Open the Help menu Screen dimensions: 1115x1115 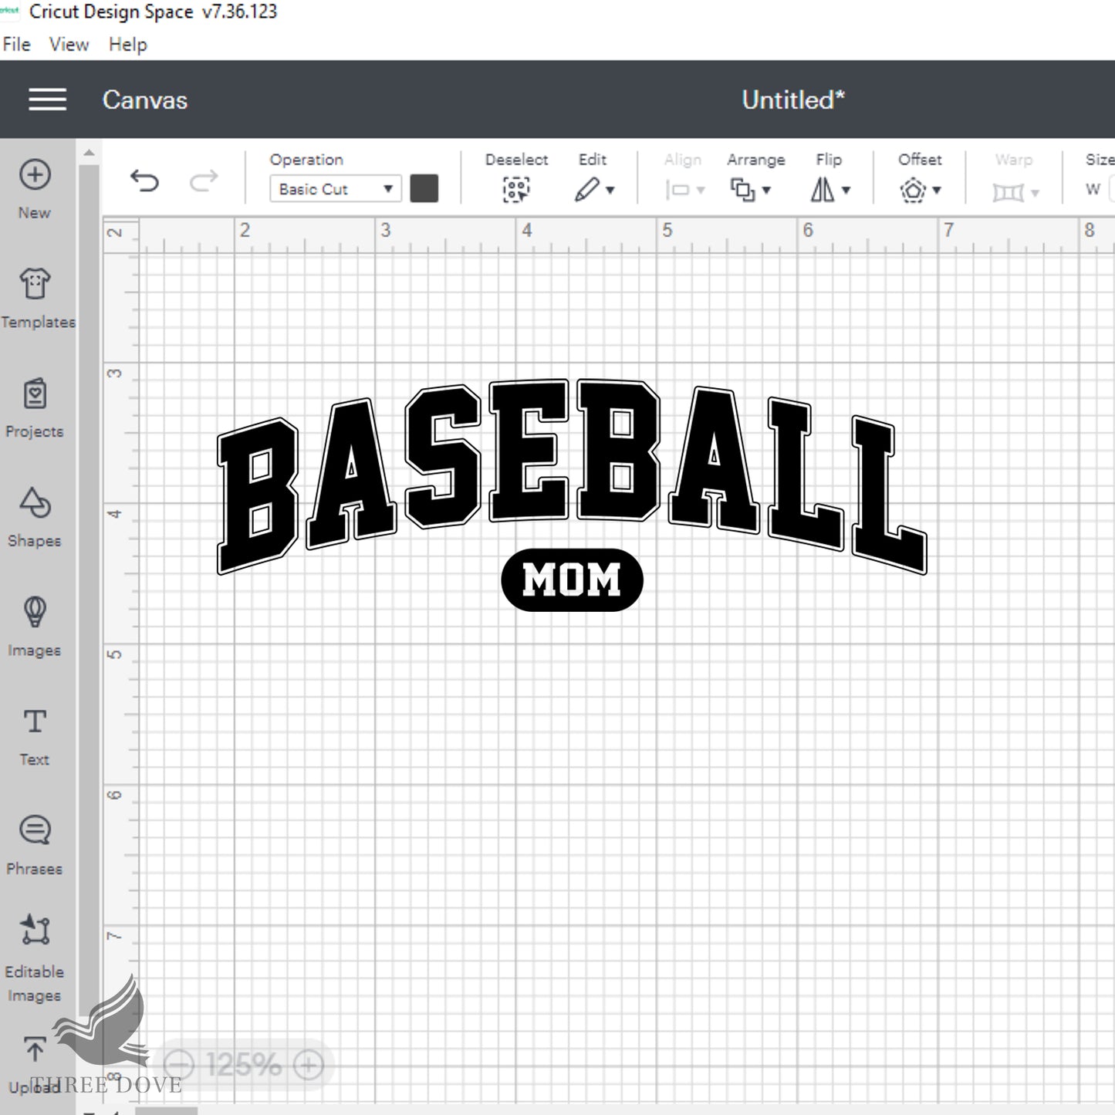click(x=127, y=45)
